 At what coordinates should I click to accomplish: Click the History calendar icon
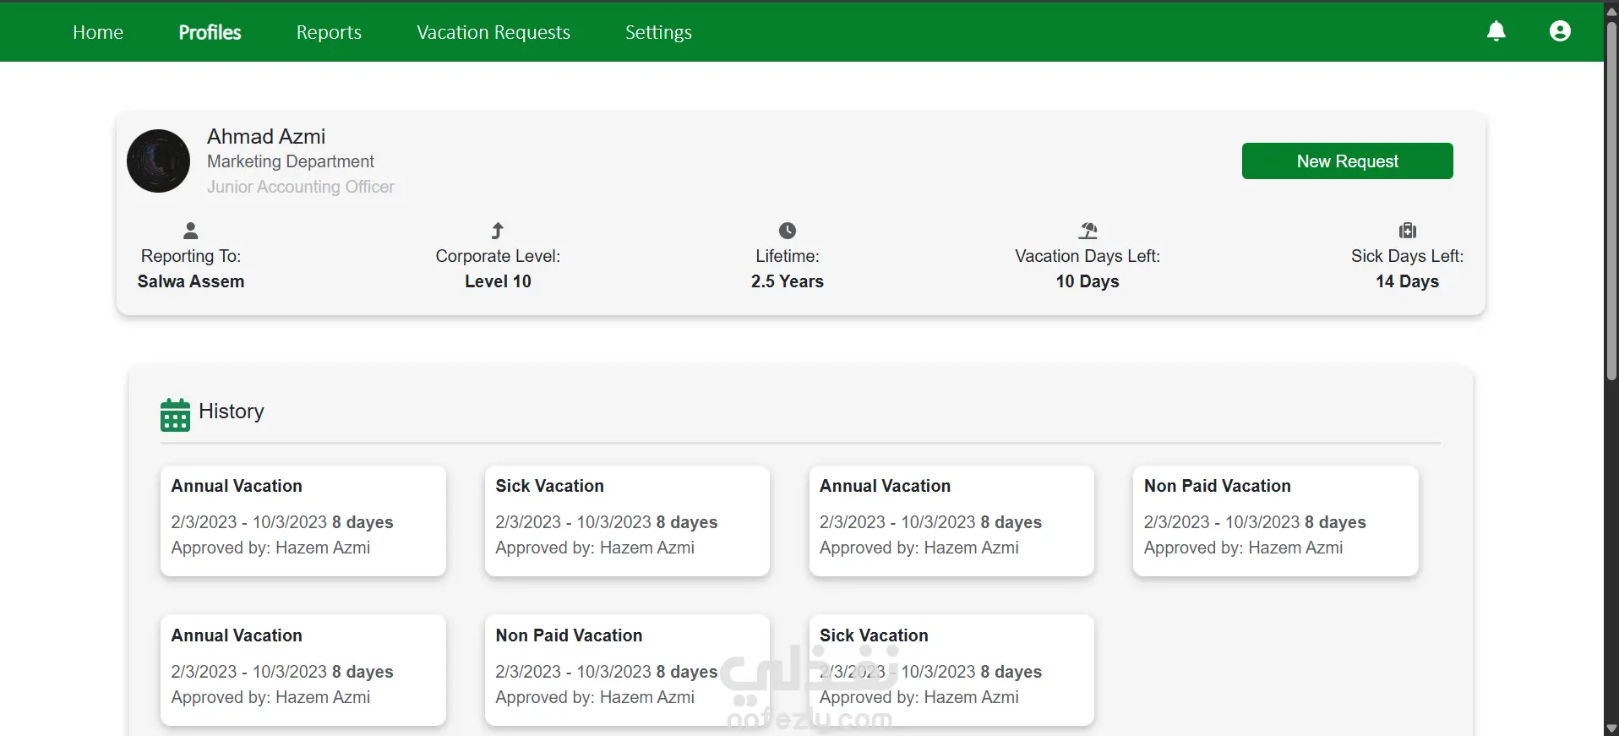pos(175,414)
